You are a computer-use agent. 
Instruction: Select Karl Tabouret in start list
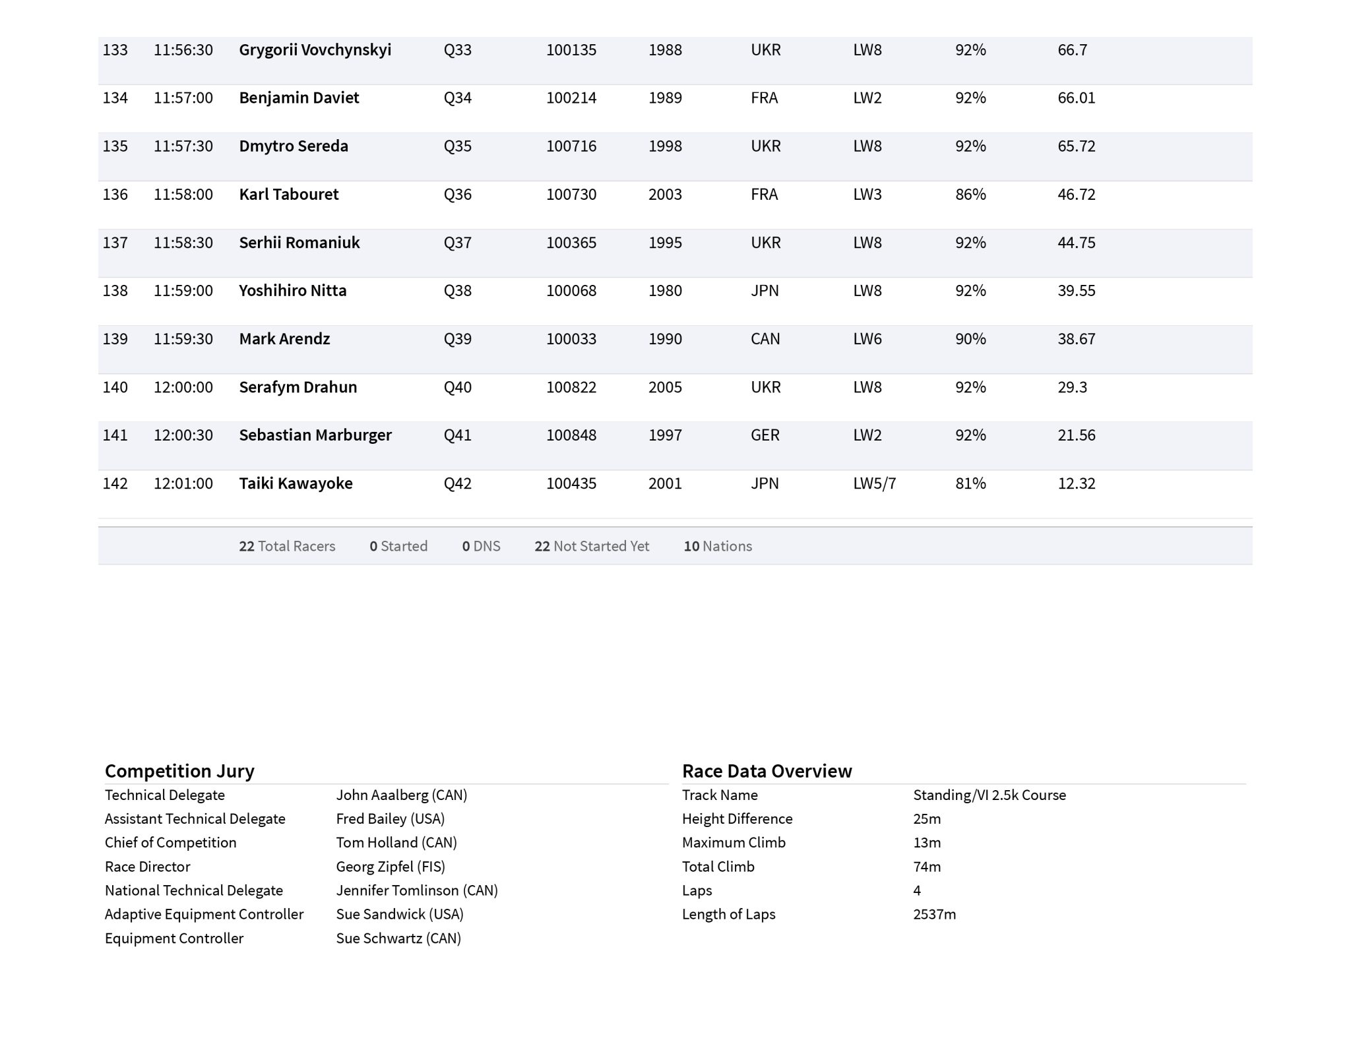tap(288, 195)
